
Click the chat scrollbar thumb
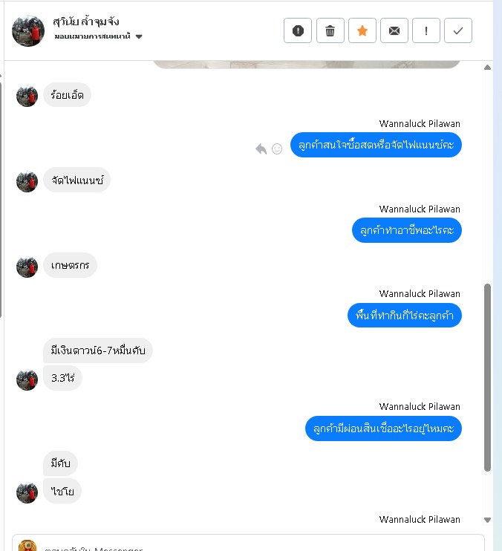click(x=487, y=377)
